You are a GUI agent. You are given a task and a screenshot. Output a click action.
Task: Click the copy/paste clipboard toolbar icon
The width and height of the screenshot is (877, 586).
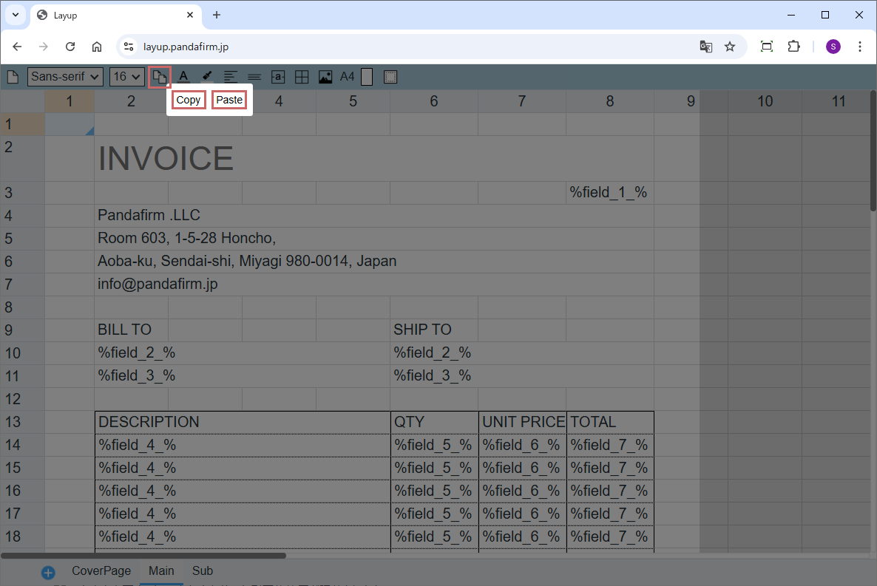(x=159, y=77)
